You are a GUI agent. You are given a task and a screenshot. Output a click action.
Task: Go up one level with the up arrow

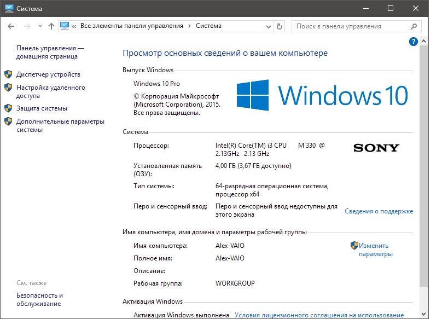pos(51,26)
